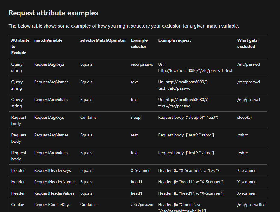
Task: Click the 'RequestHeaderValues' cell
Action: [x=54, y=193]
